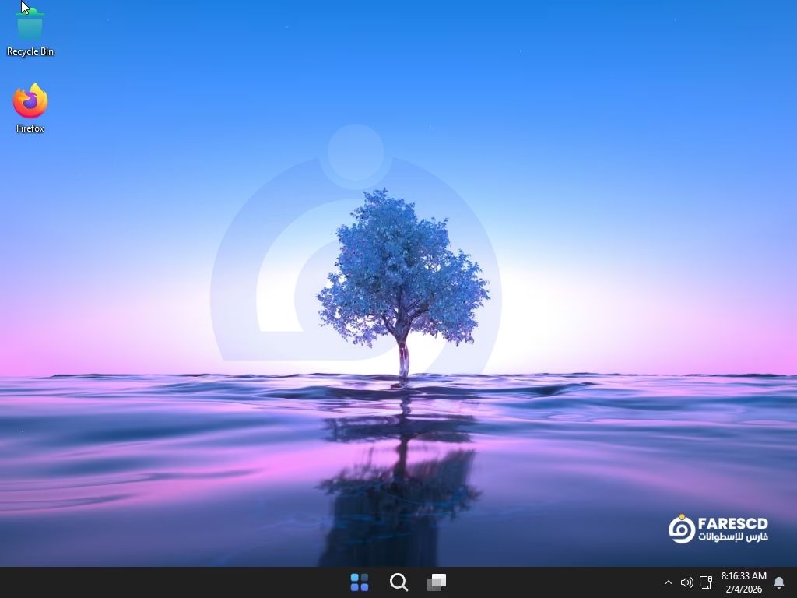Select the "Recycle Bin" label text

coord(30,51)
